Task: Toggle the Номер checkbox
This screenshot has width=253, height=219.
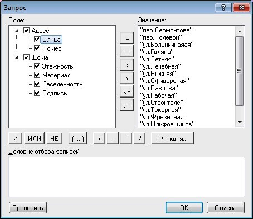Action: click(x=37, y=48)
